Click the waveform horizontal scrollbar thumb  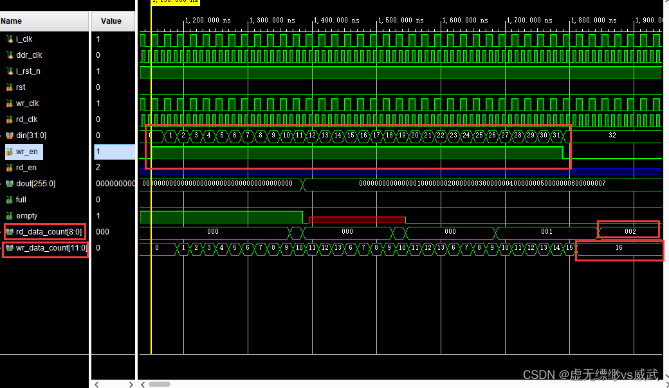pos(160,384)
